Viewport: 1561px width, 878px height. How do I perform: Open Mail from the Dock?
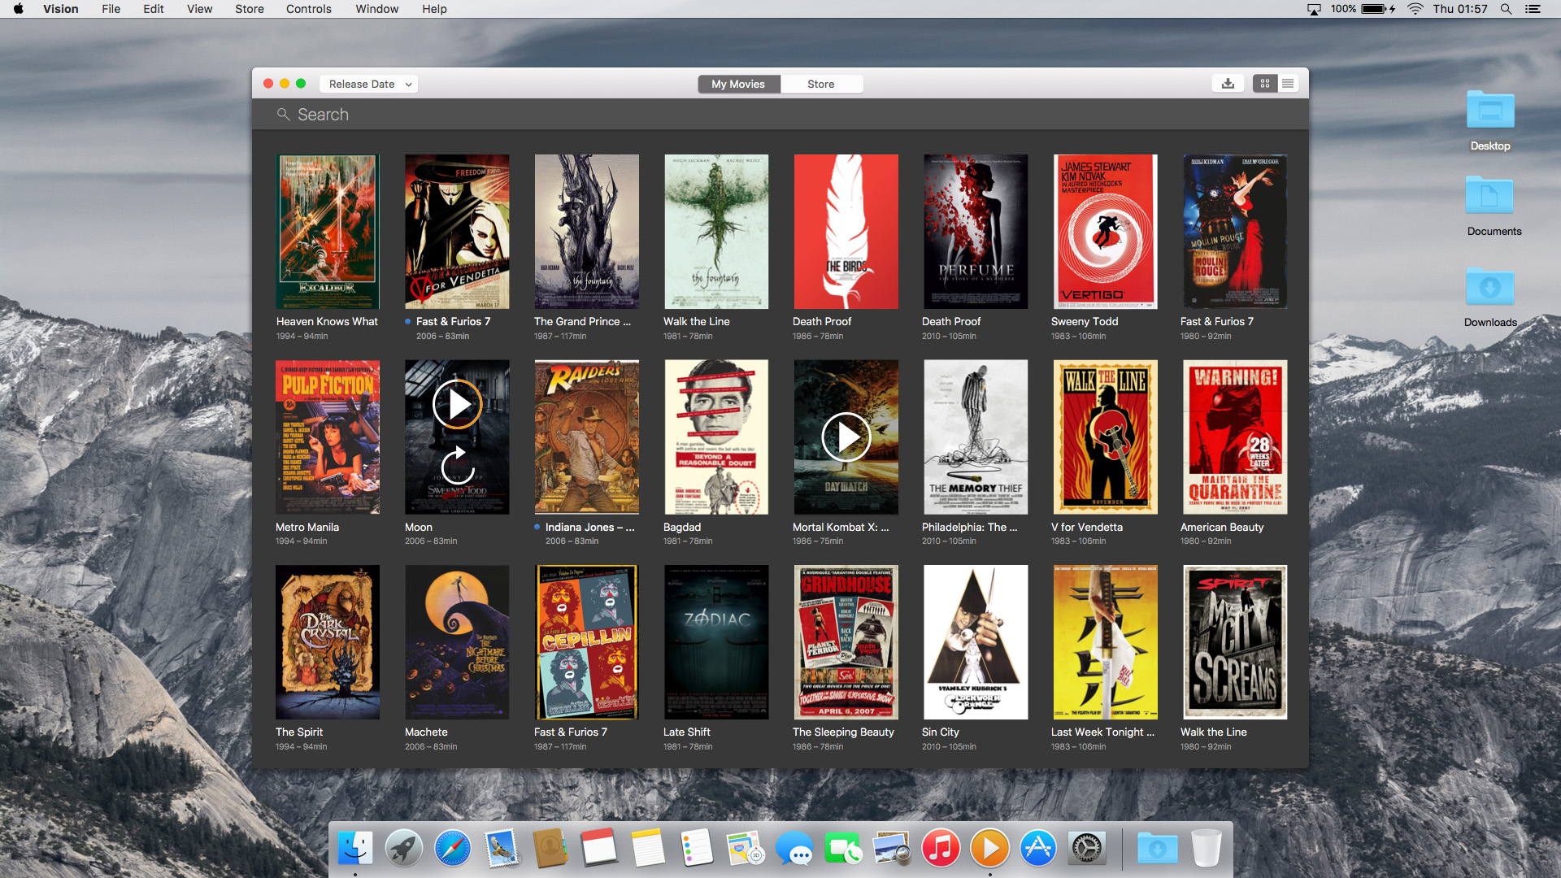tap(502, 848)
